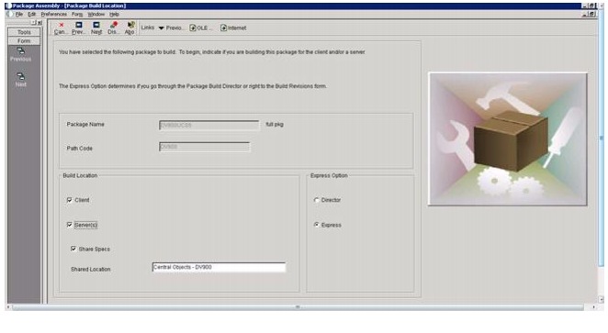608x333 pixels.
Task: Open the Form menu
Action: click(x=77, y=15)
